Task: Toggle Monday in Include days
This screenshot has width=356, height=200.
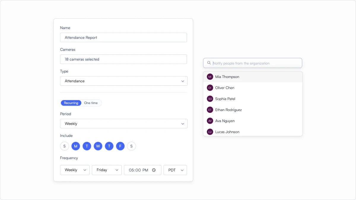Action: 76,146
